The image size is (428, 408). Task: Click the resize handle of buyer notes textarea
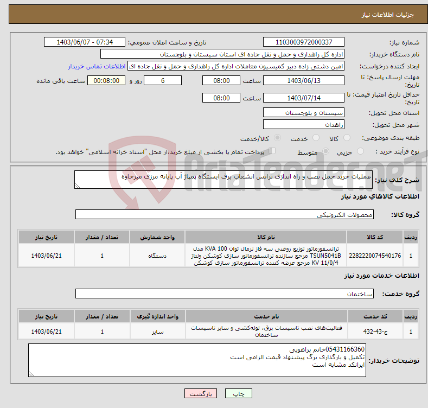(31, 374)
